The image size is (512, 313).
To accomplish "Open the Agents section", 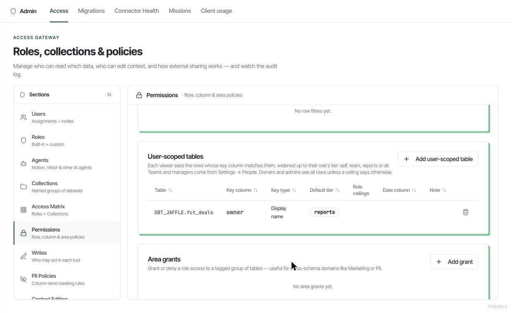I will (67, 164).
